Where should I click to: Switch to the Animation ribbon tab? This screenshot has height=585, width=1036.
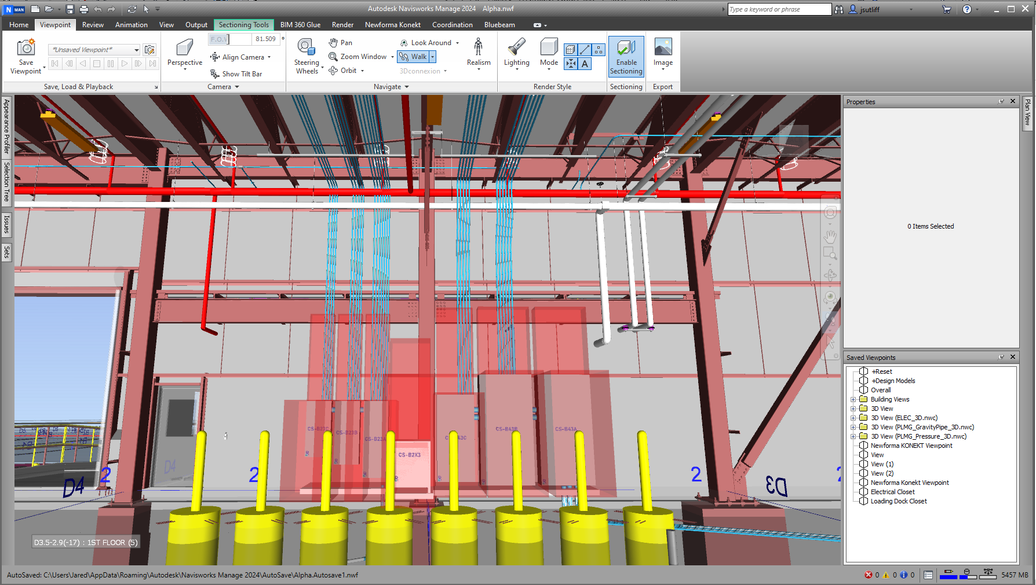(131, 25)
